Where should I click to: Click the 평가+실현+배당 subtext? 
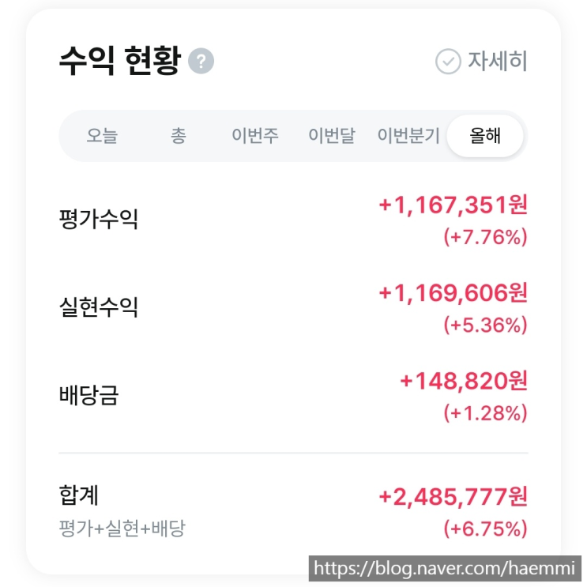[x=122, y=528]
